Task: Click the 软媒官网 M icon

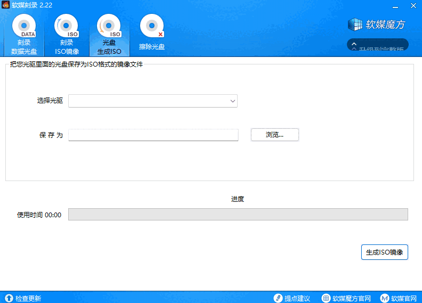Action: (x=385, y=298)
